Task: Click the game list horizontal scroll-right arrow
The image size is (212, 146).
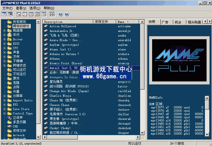Action: (138, 137)
